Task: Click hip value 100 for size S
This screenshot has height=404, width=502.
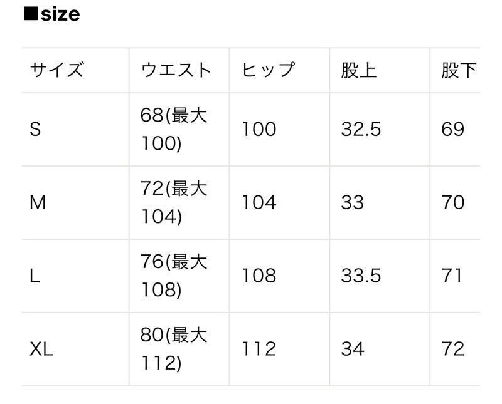Action: click(x=259, y=130)
